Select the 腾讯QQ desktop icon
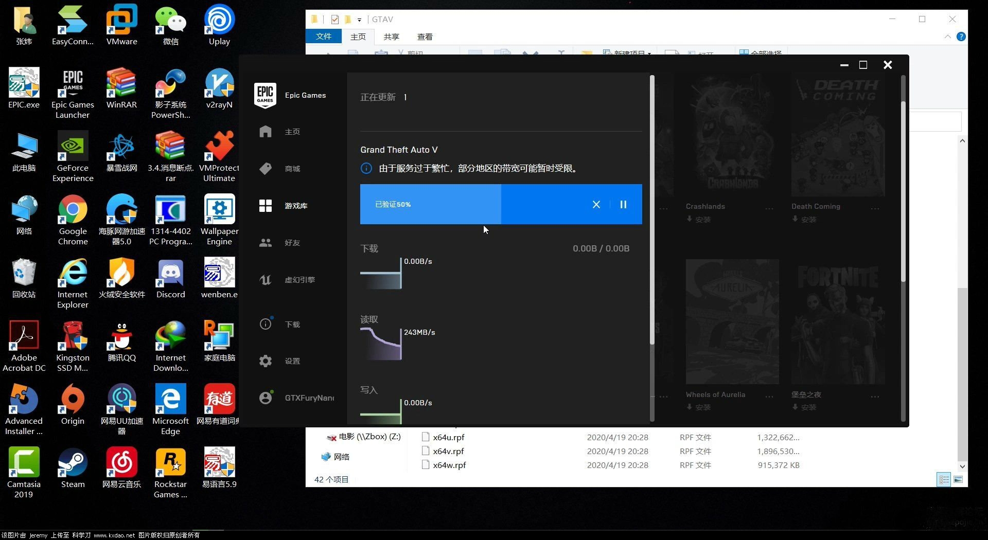988x540 pixels. pos(121,342)
